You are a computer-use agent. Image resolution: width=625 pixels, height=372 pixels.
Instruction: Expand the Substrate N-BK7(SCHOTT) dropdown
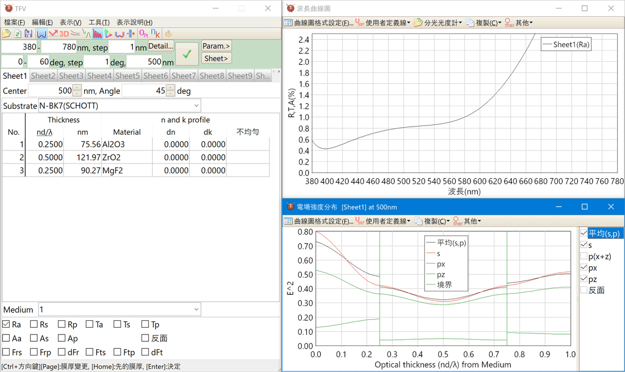[196, 106]
